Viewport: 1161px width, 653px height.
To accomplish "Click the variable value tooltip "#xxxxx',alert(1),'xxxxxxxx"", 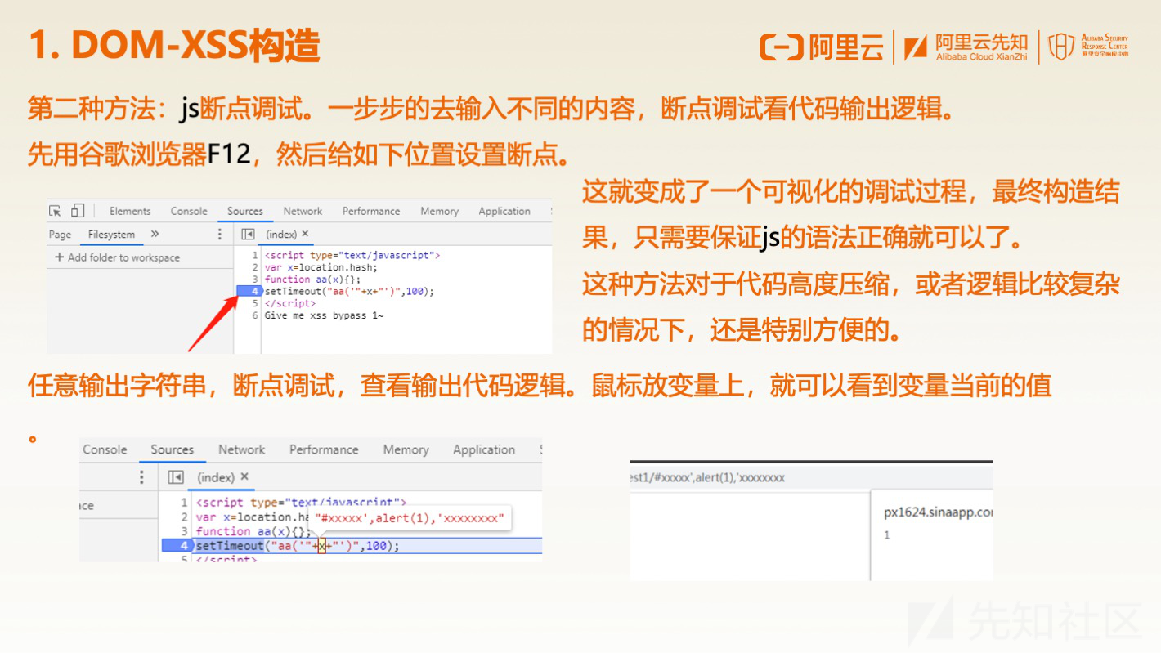I will tap(410, 518).
